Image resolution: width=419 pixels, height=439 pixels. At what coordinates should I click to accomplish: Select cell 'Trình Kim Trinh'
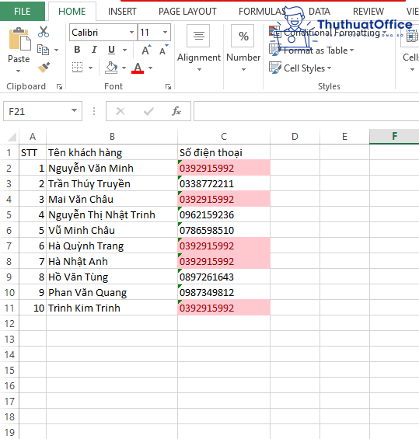tap(112, 308)
